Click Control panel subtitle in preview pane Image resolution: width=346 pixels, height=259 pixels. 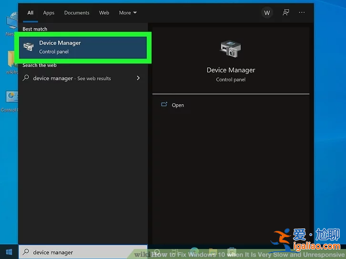pos(231,80)
